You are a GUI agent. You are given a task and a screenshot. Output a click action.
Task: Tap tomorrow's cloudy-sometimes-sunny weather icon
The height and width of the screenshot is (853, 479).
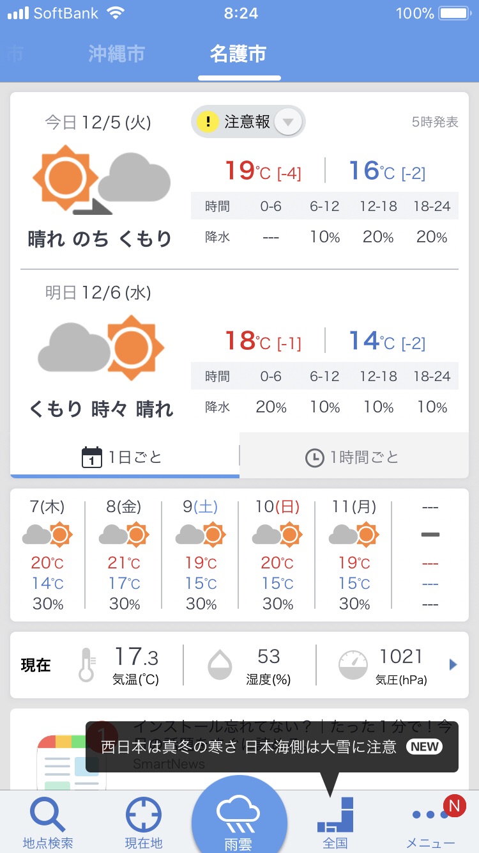(101, 346)
